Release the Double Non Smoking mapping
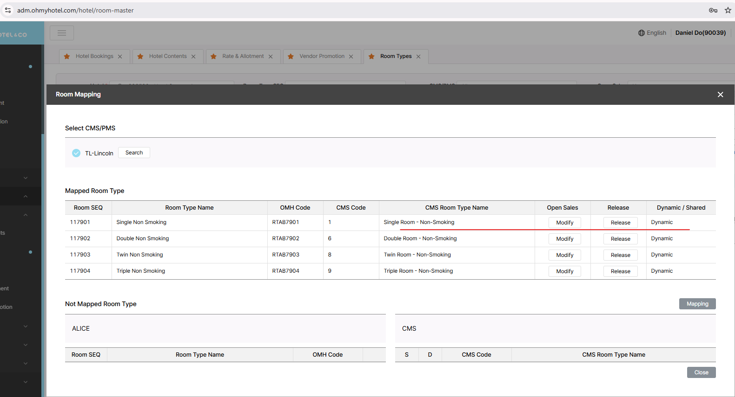735x397 pixels. click(620, 239)
